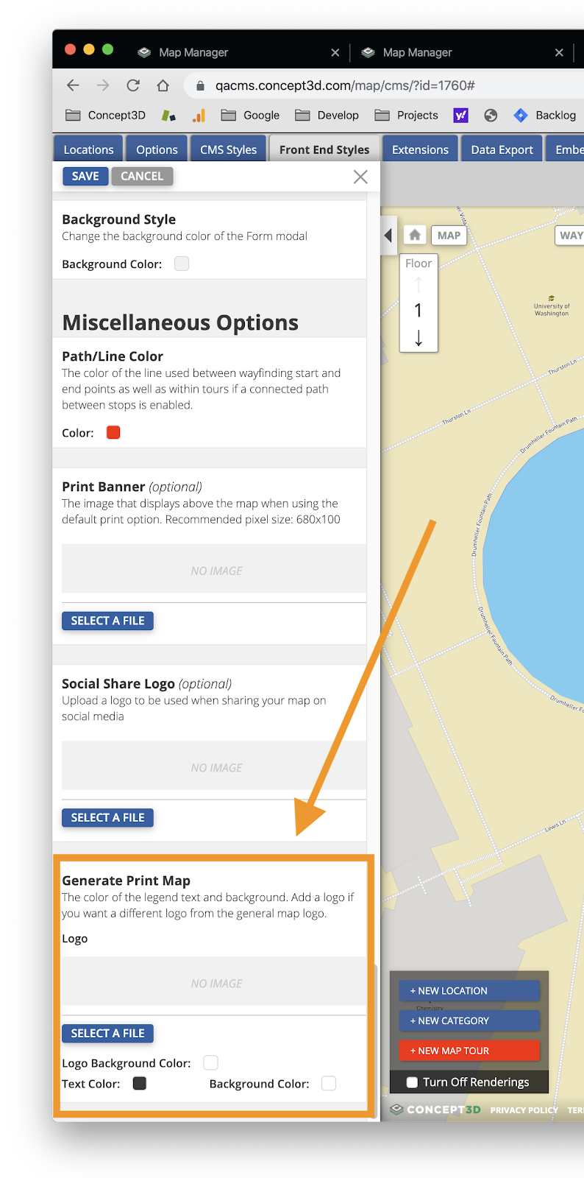The width and height of the screenshot is (584, 1178).
Task: Click the SAVE button
Action: coord(85,176)
